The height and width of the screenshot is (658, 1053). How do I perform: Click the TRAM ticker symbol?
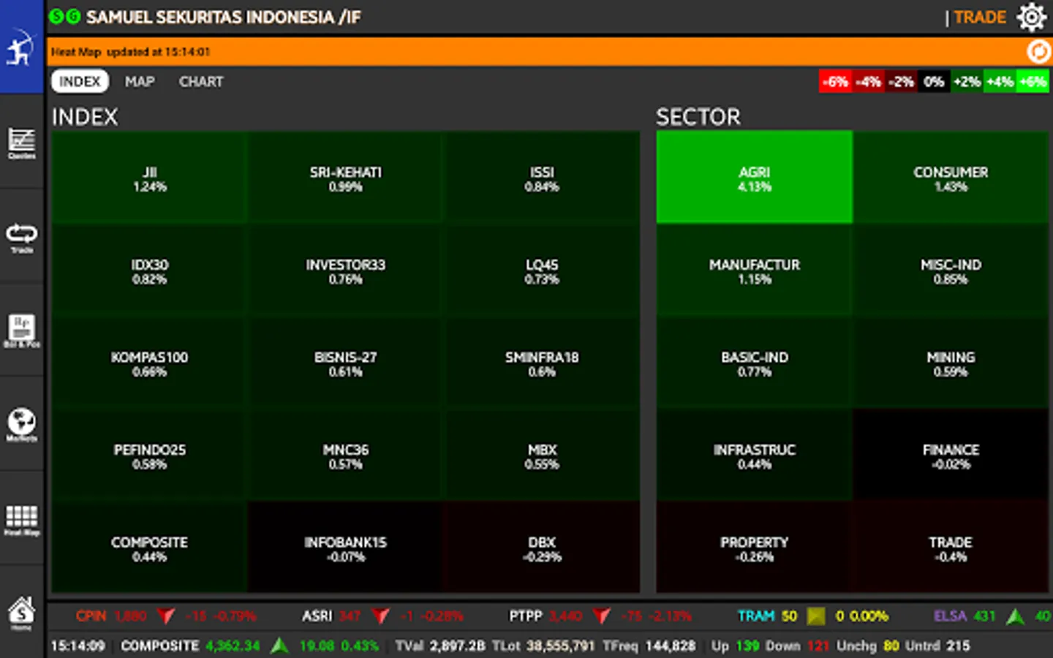pos(755,616)
